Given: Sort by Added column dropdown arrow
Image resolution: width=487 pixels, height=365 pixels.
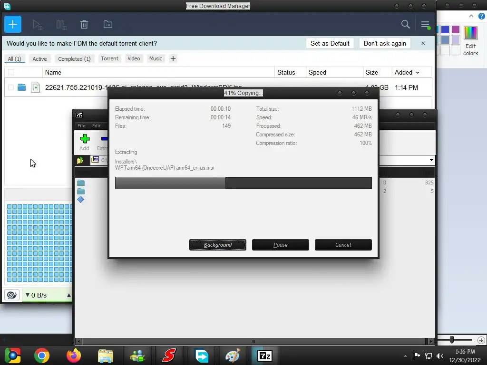Looking at the screenshot, I should click(x=418, y=73).
